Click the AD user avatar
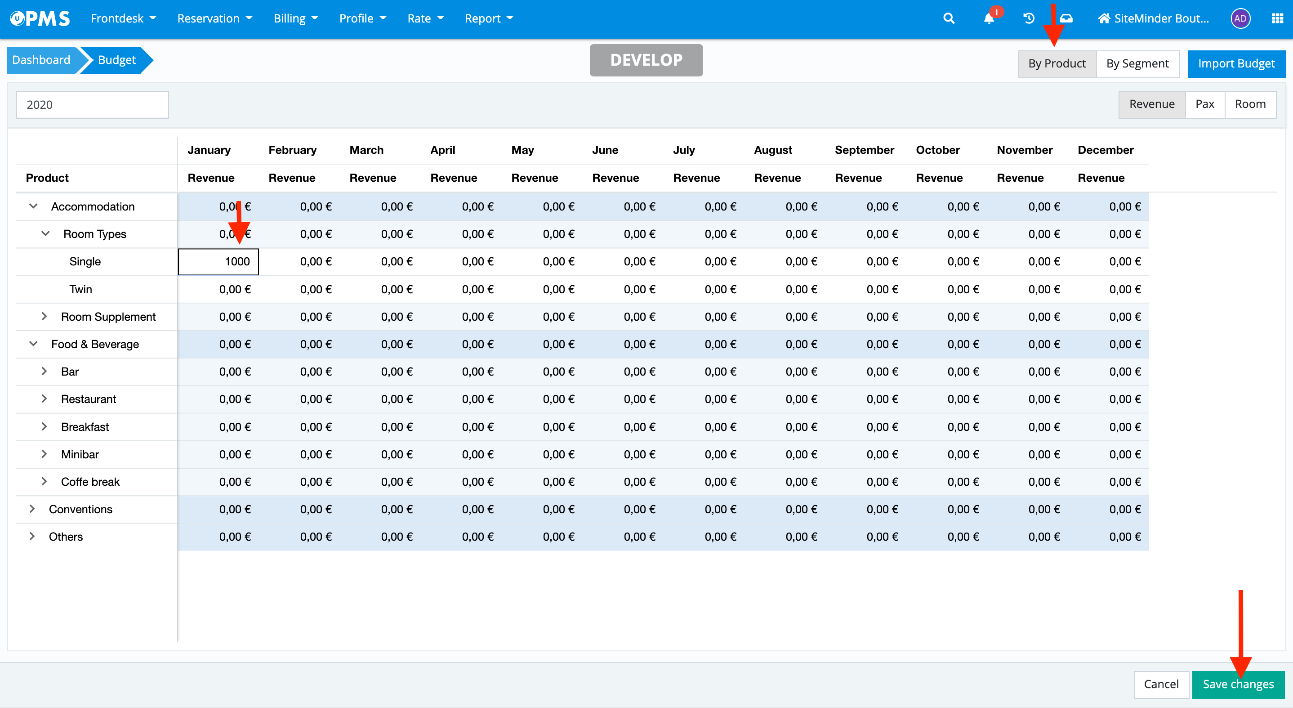Image resolution: width=1293 pixels, height=708 pixels. pos(1240,18)
